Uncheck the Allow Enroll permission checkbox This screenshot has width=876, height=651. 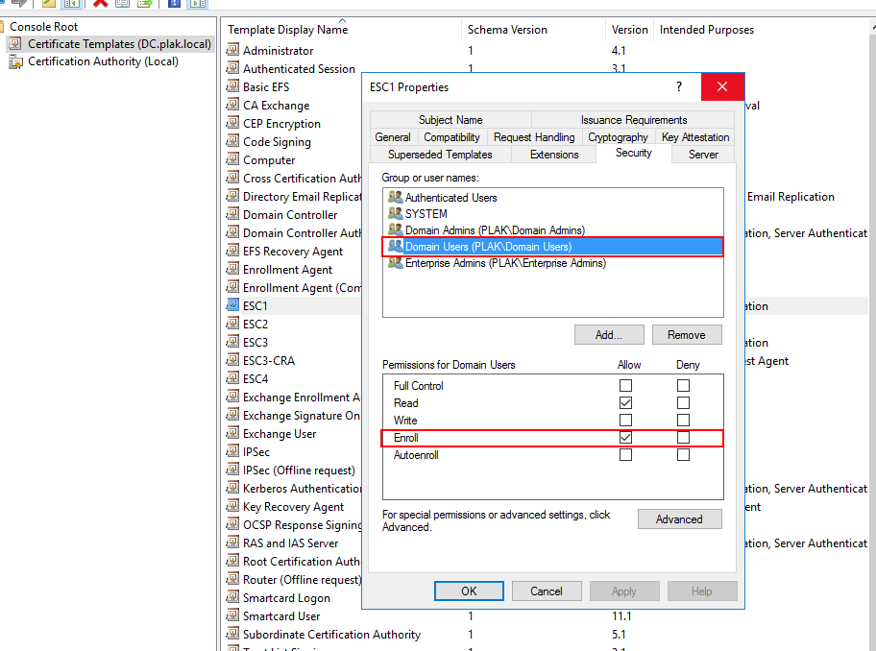click(626, 438)
